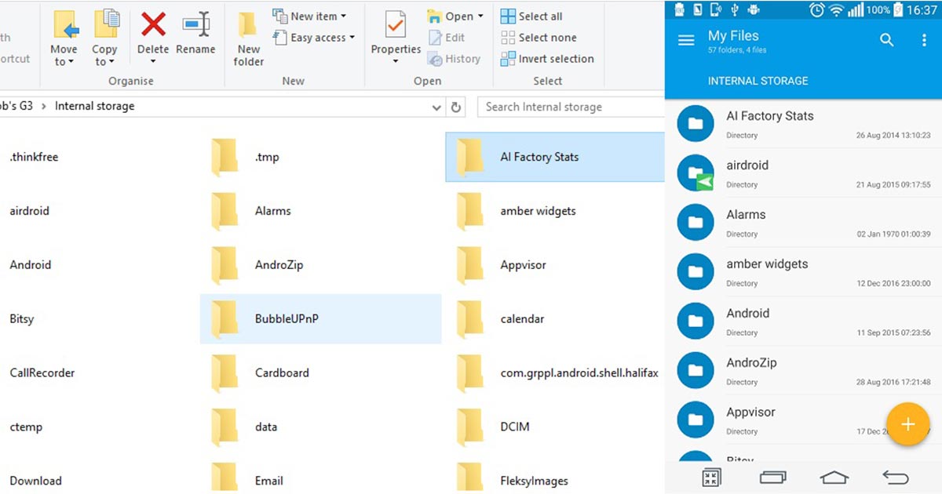This screenshot has height=494, width=942.
Task: Open the My Files navigation drawer
Action: (685, 40)
